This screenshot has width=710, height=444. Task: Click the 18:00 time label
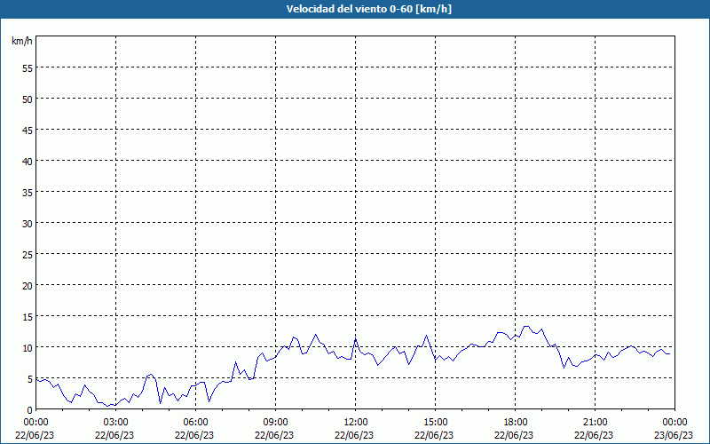point(516,423)
